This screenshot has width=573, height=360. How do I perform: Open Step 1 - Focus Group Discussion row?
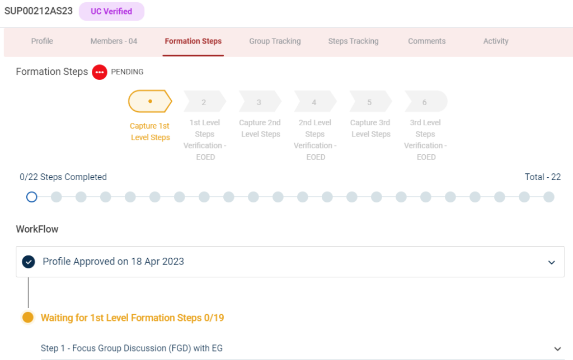pyautogui.click(x=131, y=348)
